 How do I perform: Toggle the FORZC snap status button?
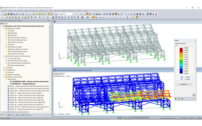(120, 118)
